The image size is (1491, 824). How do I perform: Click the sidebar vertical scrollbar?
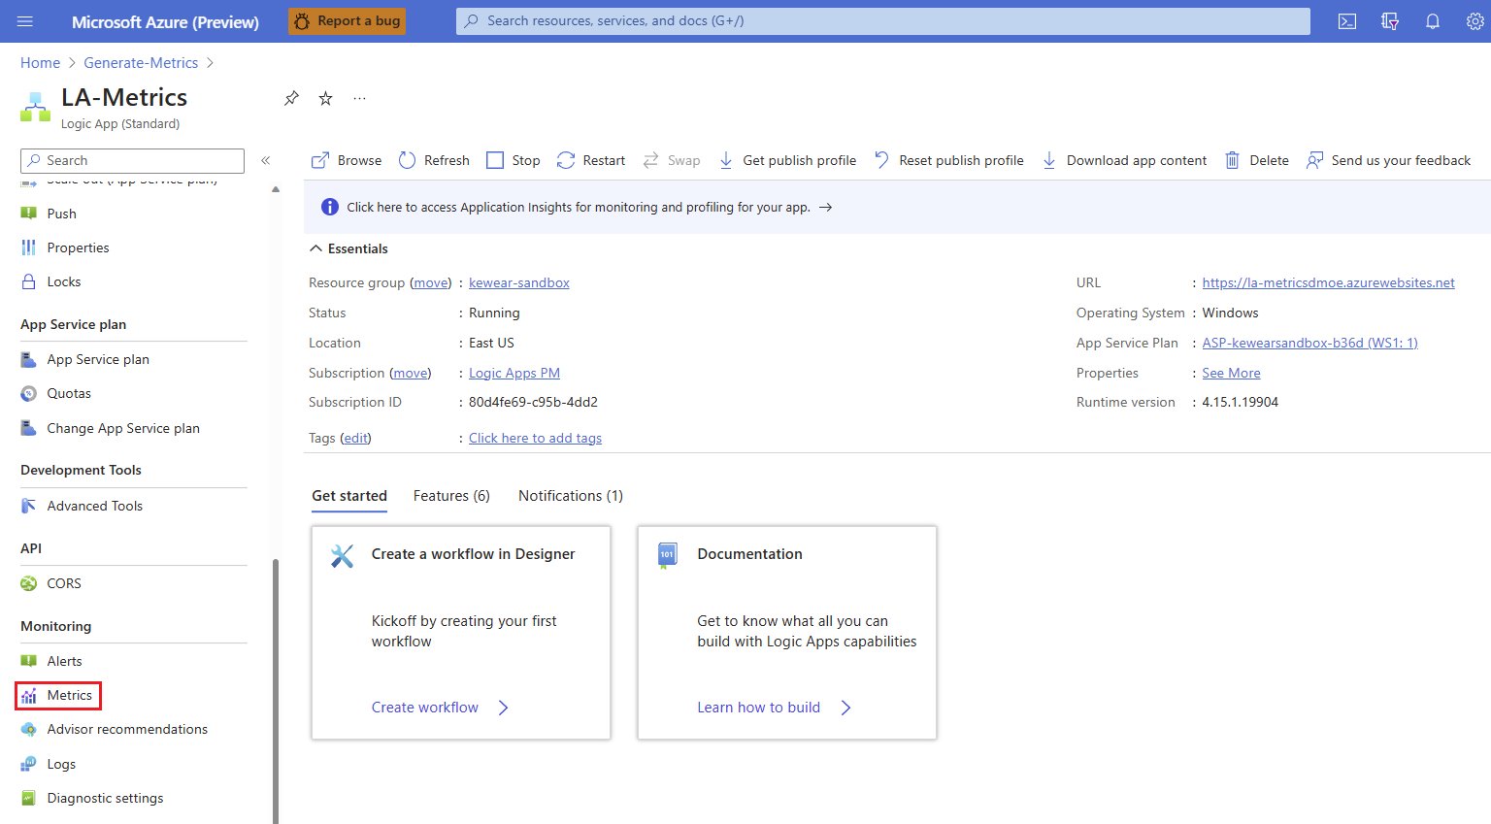point(276,691)
